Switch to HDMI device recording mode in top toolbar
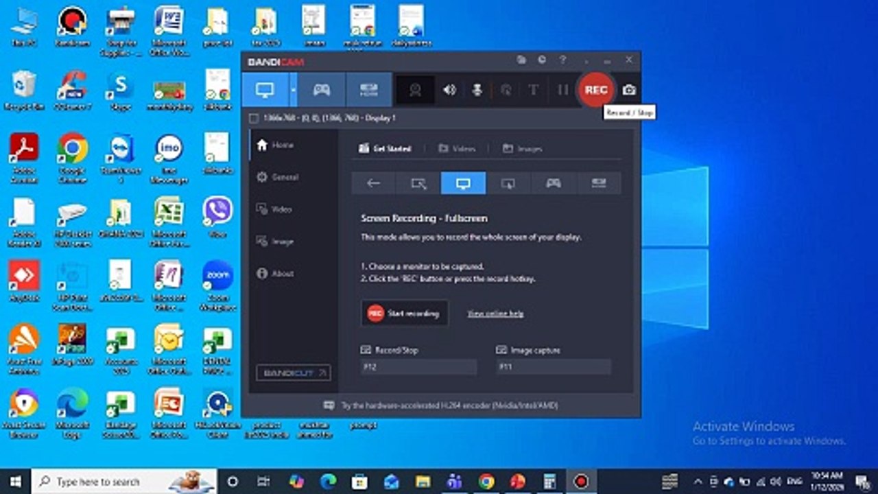Screen dimensions: 878x494 tap(368, 90)
